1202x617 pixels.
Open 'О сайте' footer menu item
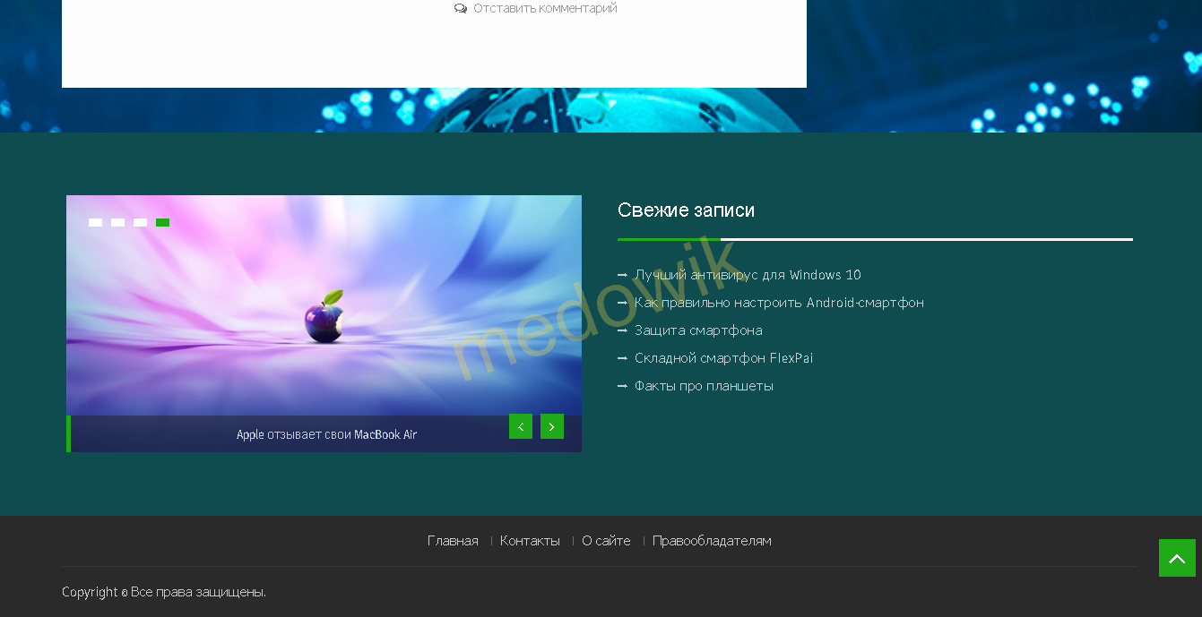[x=606, y=541]
